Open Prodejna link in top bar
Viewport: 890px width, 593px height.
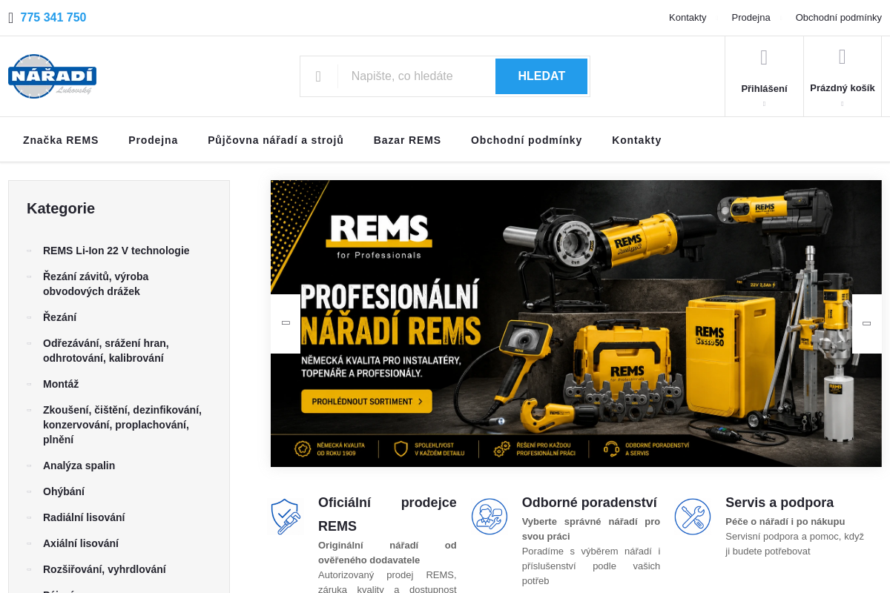coord(751,18)
